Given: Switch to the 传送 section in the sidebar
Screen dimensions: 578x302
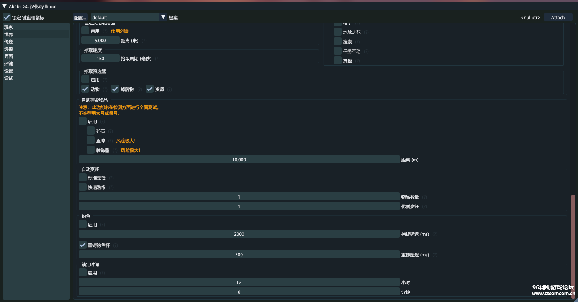Looking at the screenshot, I should (x=9, y=42).
